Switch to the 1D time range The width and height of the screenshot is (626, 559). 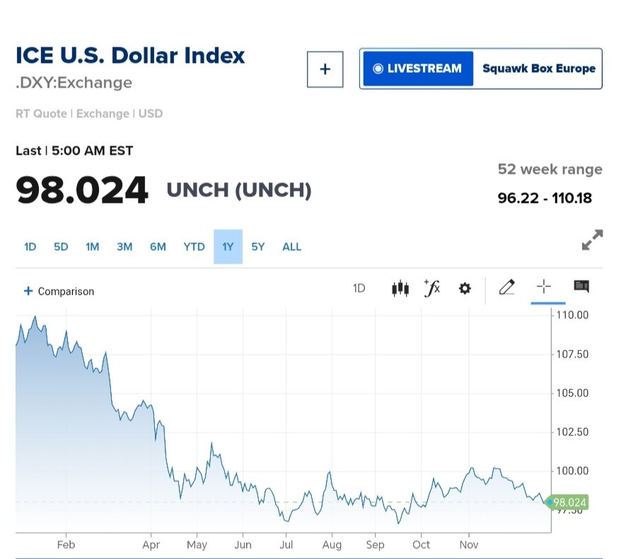[30, 247]
